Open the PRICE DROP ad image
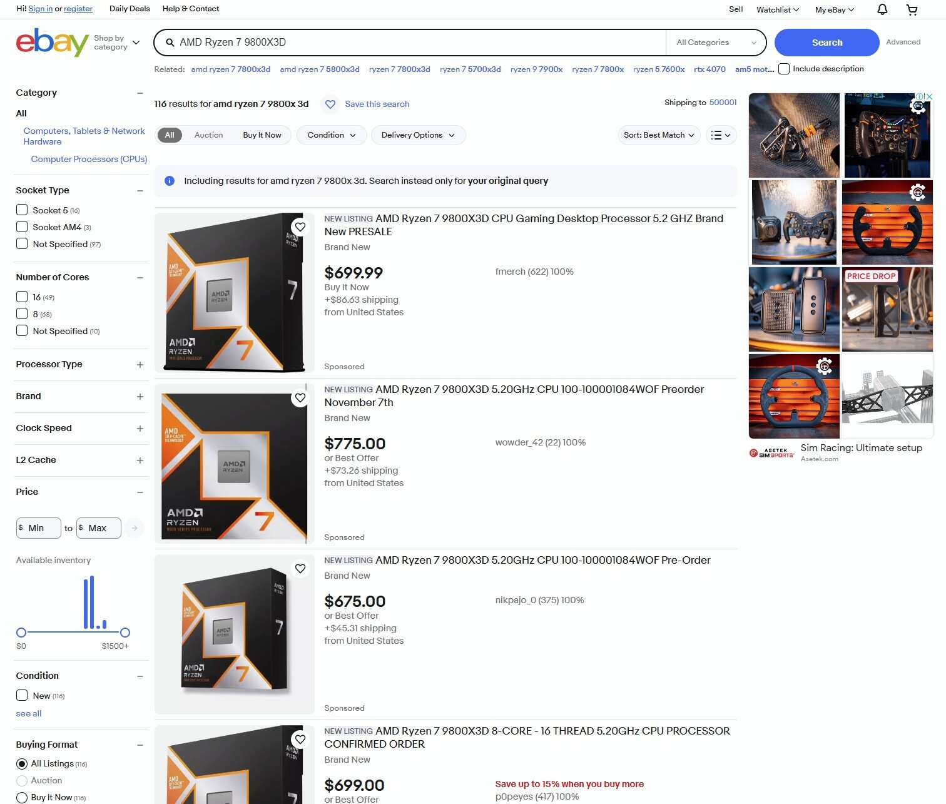Screen dimensions: 946x804 (887, 309)
